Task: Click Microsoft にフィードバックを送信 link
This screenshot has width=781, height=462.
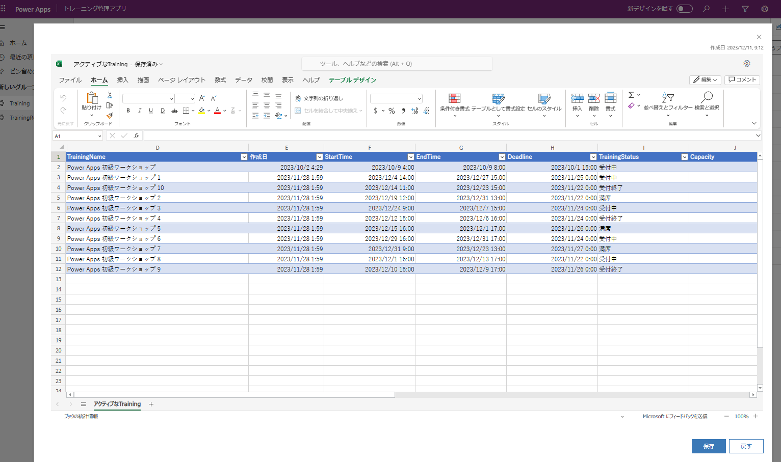Action: point(674,416)
